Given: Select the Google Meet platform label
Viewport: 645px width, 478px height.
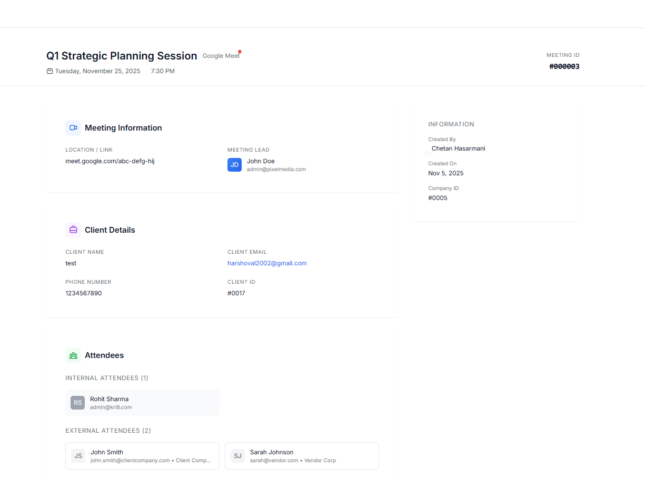Looking at the screenshot, I should point(221,56).
